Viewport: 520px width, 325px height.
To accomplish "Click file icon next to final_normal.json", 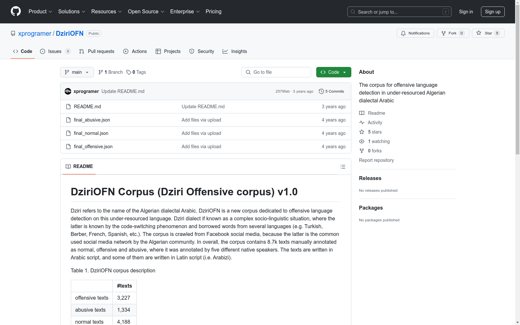I will (68, 133).
